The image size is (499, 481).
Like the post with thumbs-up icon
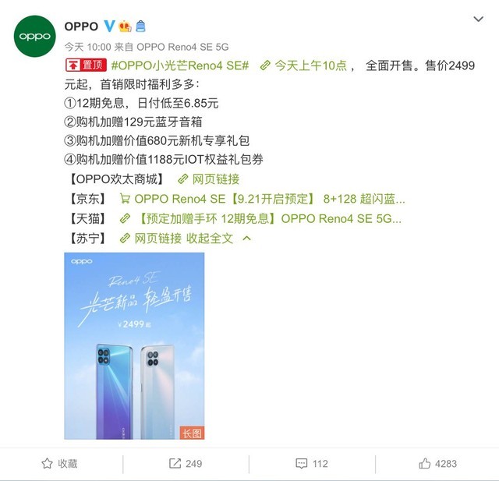424,463
